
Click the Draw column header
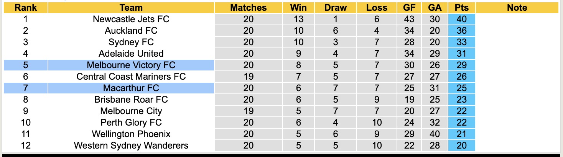(335, 8)
